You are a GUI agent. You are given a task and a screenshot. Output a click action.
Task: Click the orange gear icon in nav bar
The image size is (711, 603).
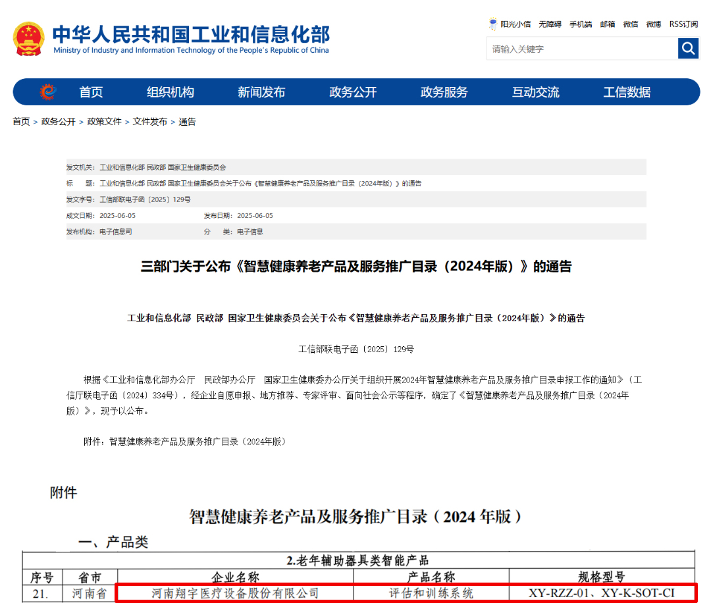pos(47,92)
